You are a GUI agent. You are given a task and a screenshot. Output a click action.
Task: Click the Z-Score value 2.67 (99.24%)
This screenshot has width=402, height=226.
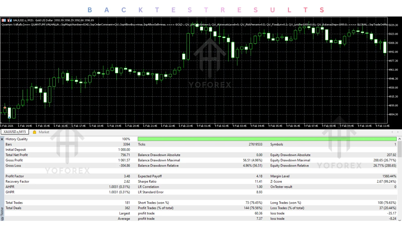(x=387, y=182)
